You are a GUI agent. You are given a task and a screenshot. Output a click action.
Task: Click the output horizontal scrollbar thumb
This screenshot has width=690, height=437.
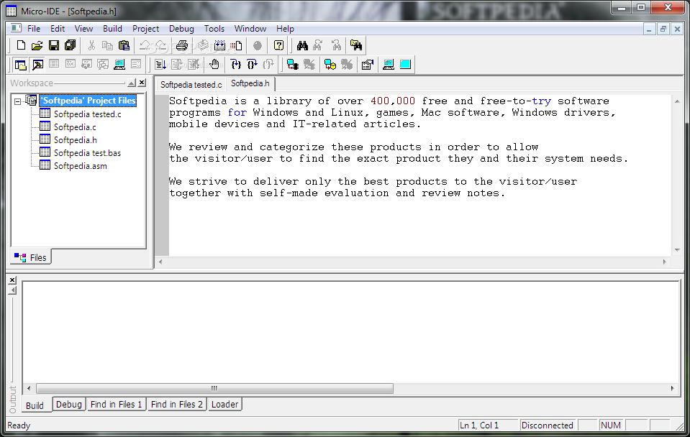[214, 388]
